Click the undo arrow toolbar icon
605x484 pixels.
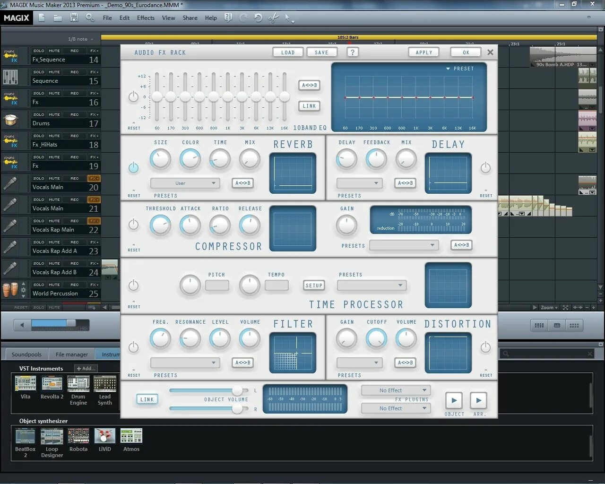pyautogui.click(x=258, y=17)
